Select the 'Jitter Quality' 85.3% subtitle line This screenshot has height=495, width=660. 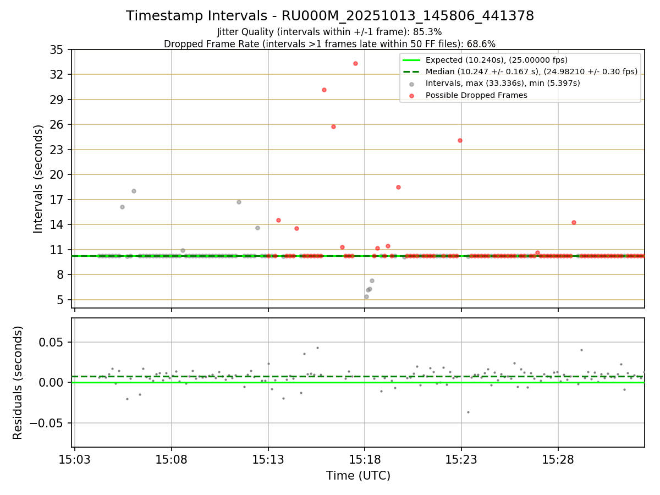[x=330, y=32]
